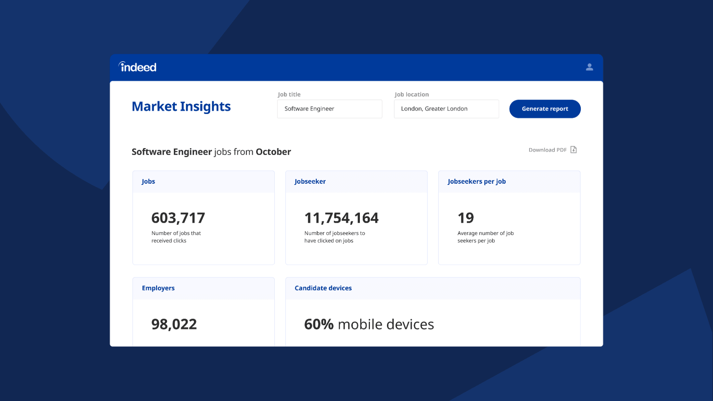
Task: Click the Job title input field
Action: 329,109
